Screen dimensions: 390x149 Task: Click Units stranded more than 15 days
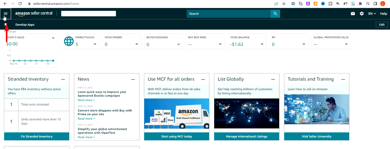pyautogui.click(x=37, y=121)
